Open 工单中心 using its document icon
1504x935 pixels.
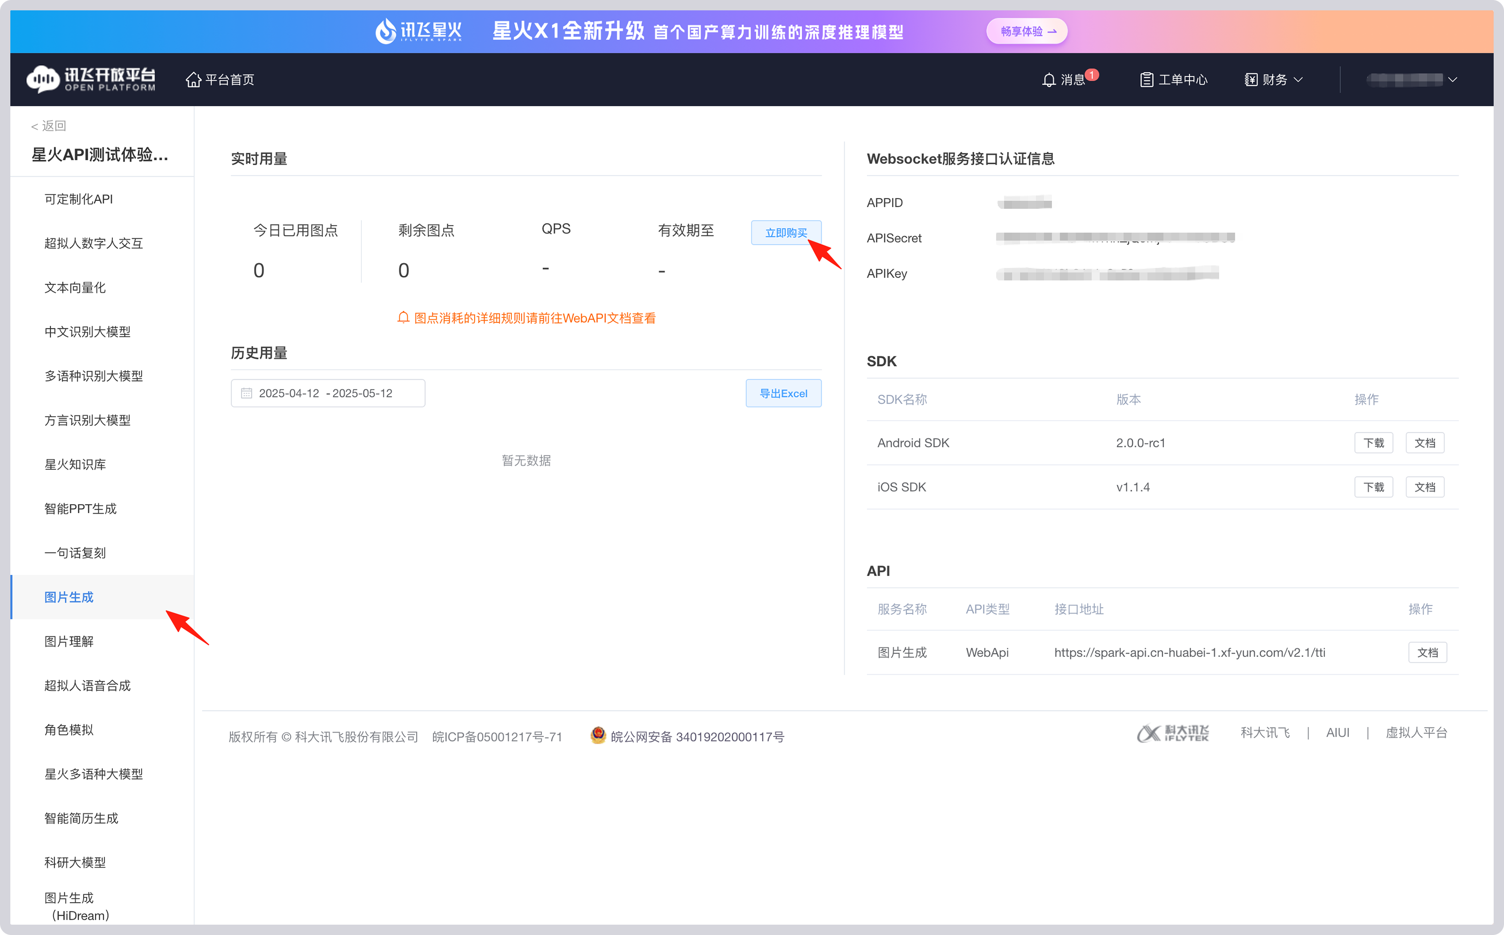click(x=1147, y=79)
